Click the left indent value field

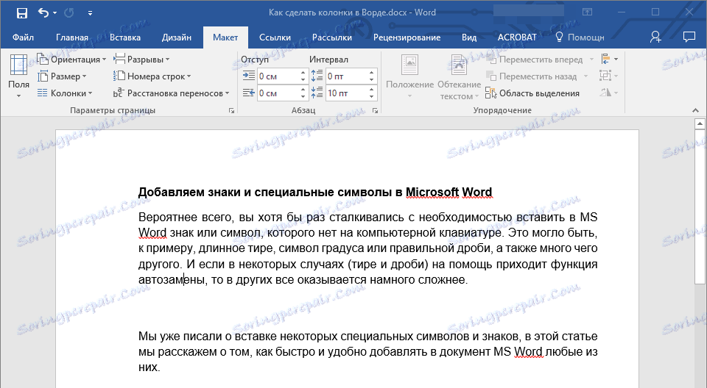coord(278,76)
